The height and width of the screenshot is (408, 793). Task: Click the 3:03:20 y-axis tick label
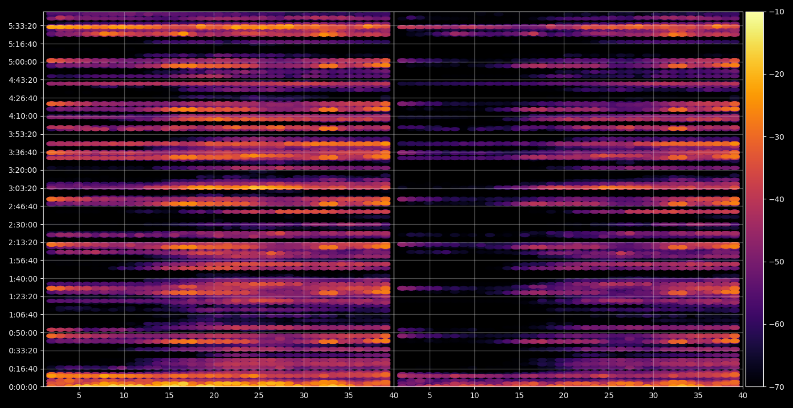pyautogui.click(x=24, y=188)
